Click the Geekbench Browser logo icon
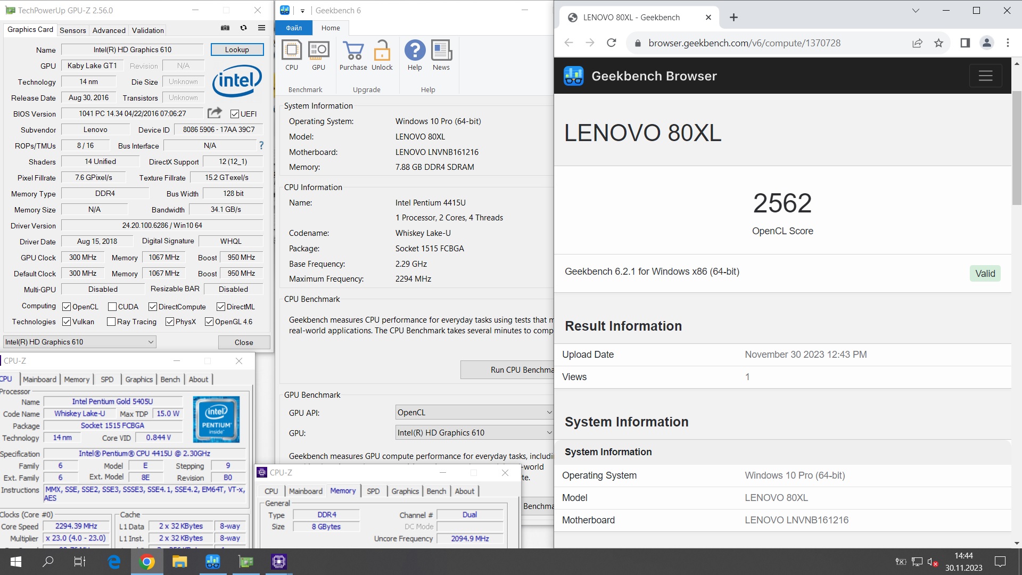The width and height of the screenshot is (1022, 575). (x=573, y=76)
